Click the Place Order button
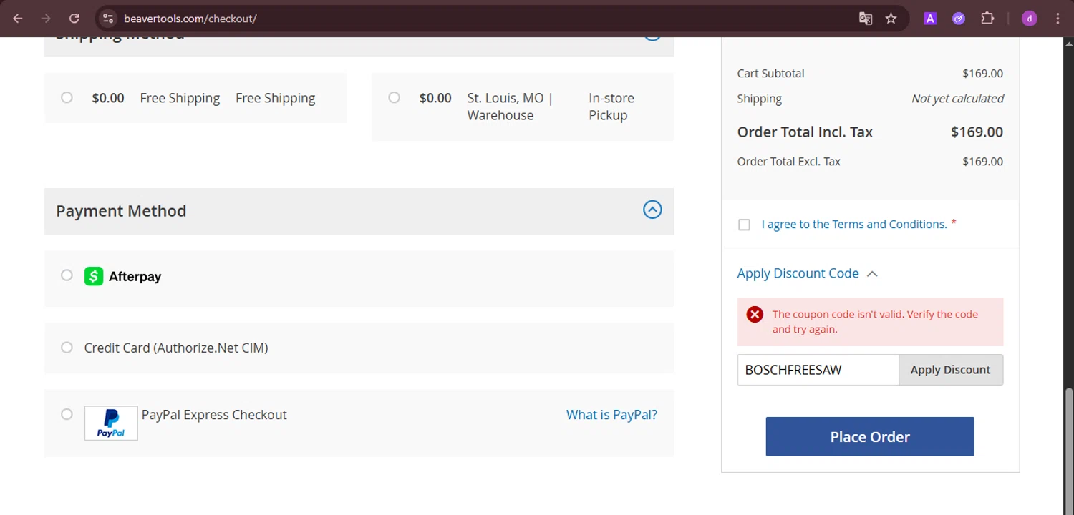The width and height of the screenshot is (1074, 515). click(870, 437)
